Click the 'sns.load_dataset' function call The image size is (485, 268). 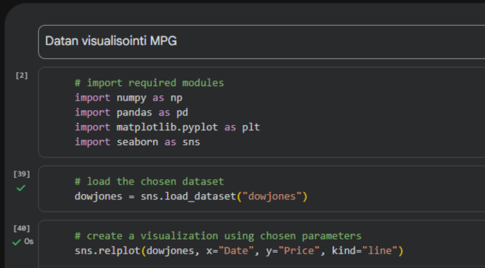click(188, 196)
